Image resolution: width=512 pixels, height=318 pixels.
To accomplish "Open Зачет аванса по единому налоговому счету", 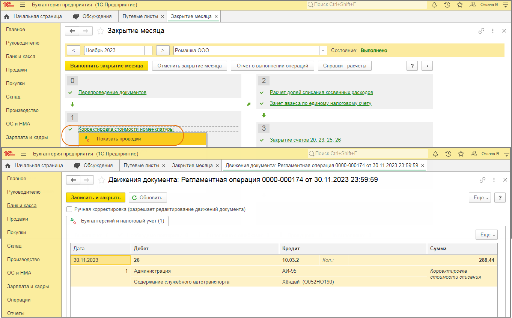I will [321, 103].
